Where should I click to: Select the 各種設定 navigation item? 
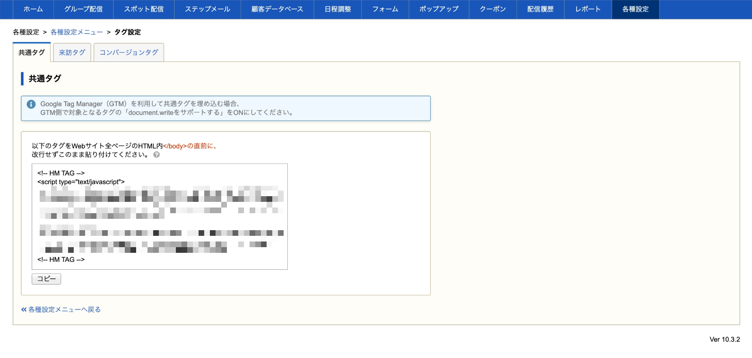[635, 9]
